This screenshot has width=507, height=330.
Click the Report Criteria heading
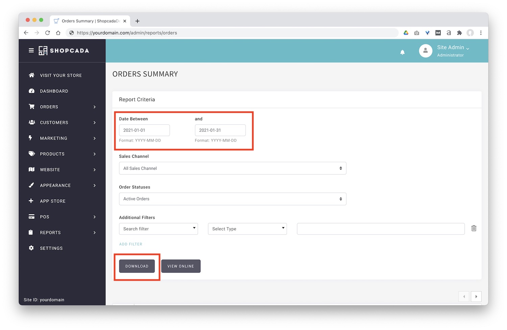pyautogui.click(x=137, y=100)
